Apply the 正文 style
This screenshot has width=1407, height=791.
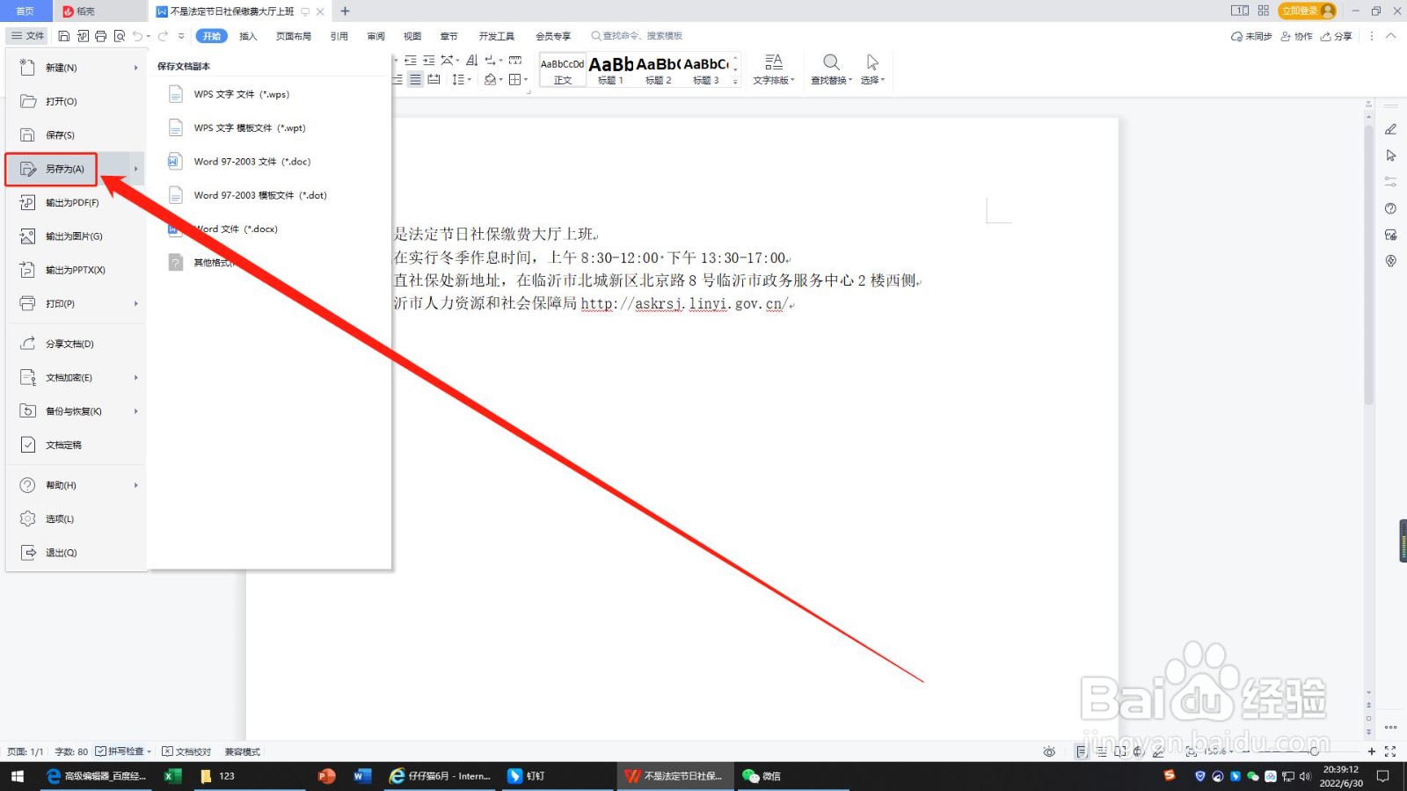coord(563,70)
